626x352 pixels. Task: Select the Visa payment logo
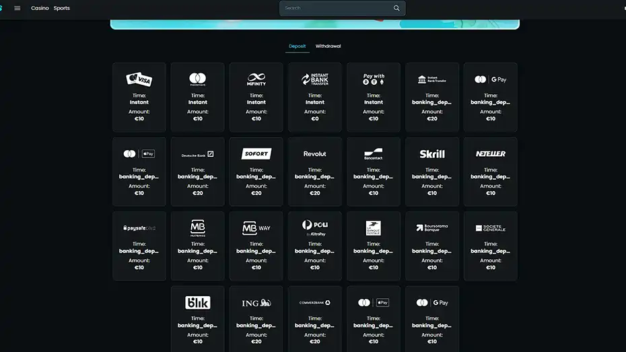pyautogui.click(x=139, y=79)
